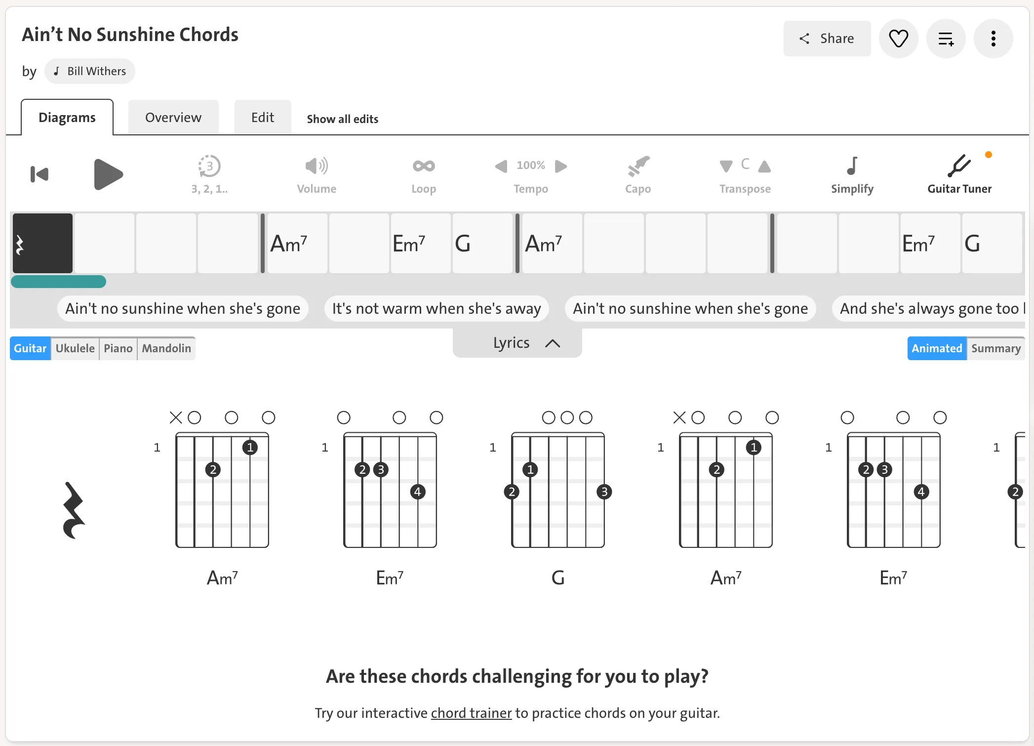Select the Ukulele instrument tab
The width and height of the screenshot is (1034, 746).
coord(75,348)
